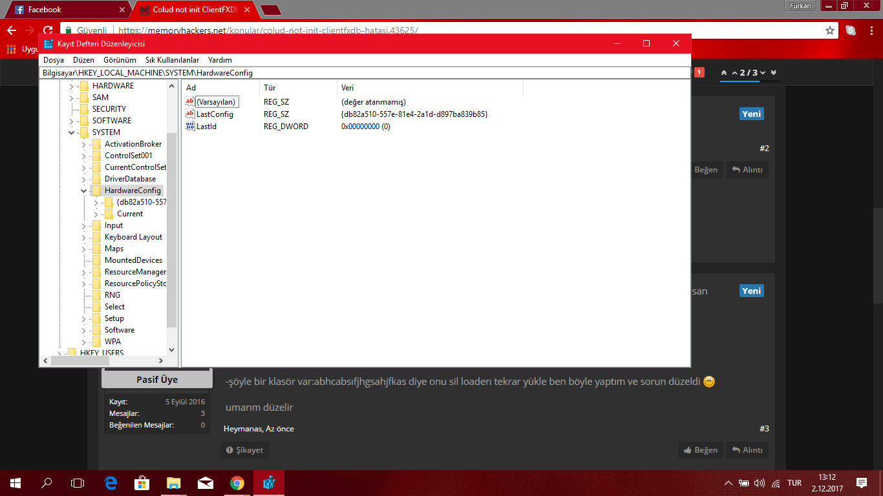The width and height of the screenshot is (883, 496).
Task: Expand the Setup key
Action: 83,318
